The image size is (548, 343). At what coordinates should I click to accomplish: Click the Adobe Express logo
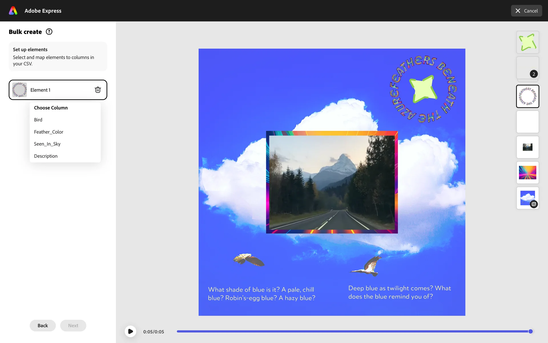[13, 11]
